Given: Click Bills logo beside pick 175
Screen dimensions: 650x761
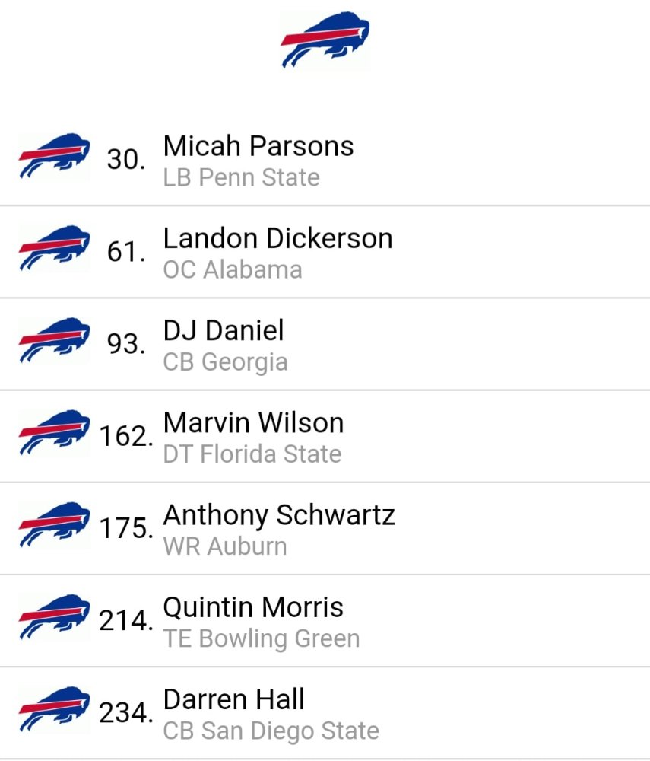Looking at the screenshot, I should (54, 524).
